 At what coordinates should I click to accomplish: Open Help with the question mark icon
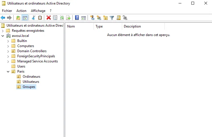coord(77,18)
